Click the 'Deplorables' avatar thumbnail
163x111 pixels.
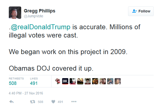[x=80, y=81]
